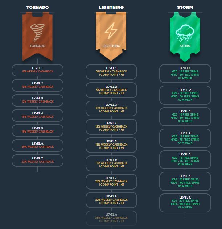The width and height of the screenshot is (222, 229).
Task: Click the green Storm banner card
Action: click(185, 51)
